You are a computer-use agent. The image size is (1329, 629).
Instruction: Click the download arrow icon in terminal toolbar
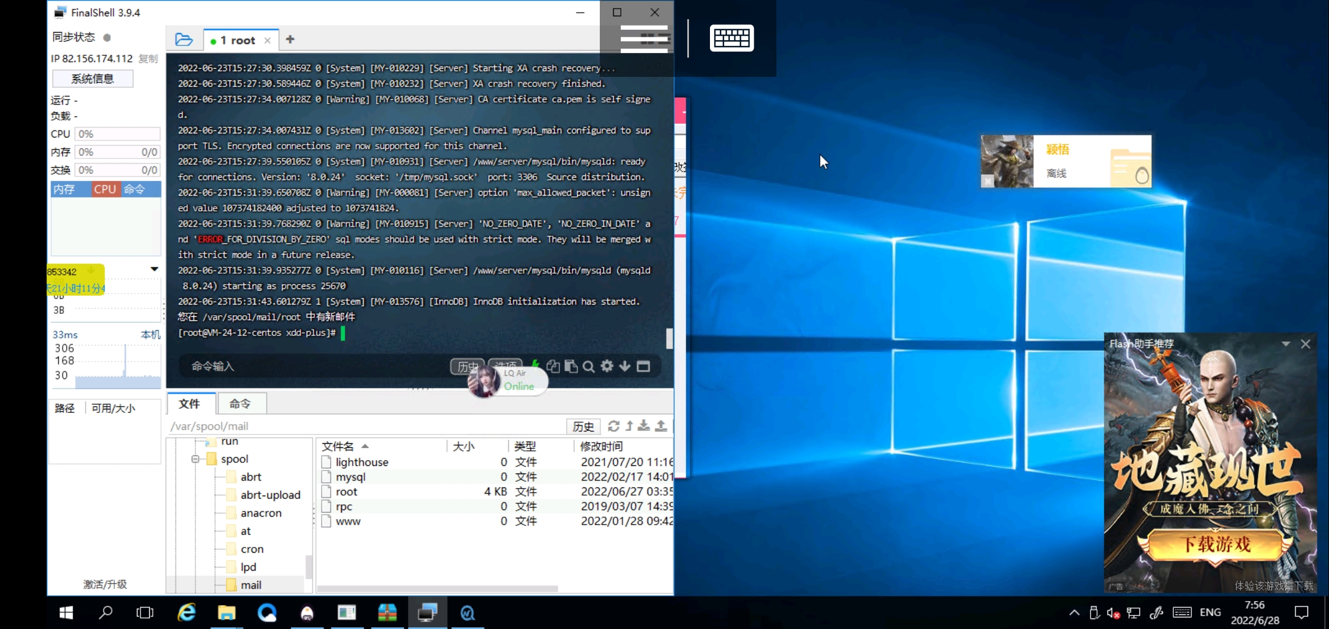[625, 366]
